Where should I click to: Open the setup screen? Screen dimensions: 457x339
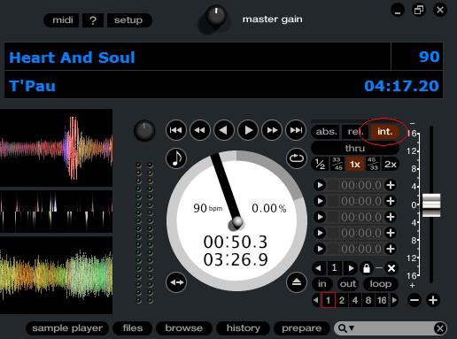pyautogui.click(x=128, y=20)
